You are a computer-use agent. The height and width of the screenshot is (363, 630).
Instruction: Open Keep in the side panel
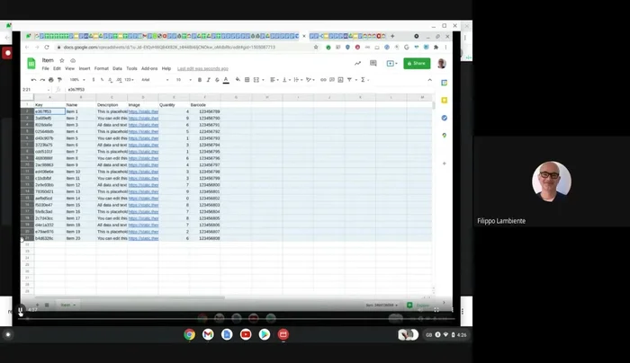coord(445,101)
